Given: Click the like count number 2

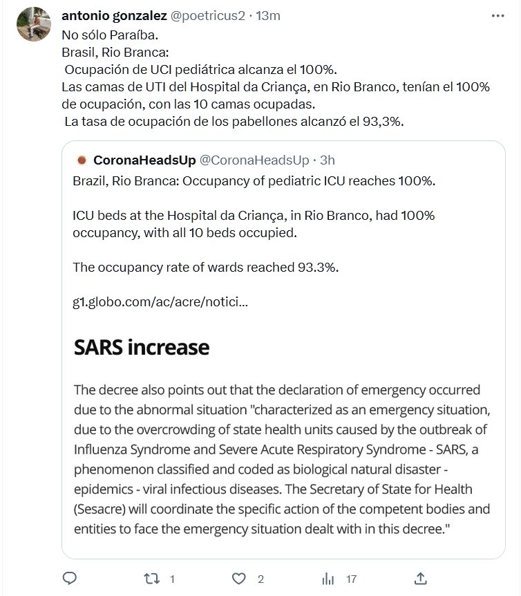Looking at the screenshot, I should (260, 579).
